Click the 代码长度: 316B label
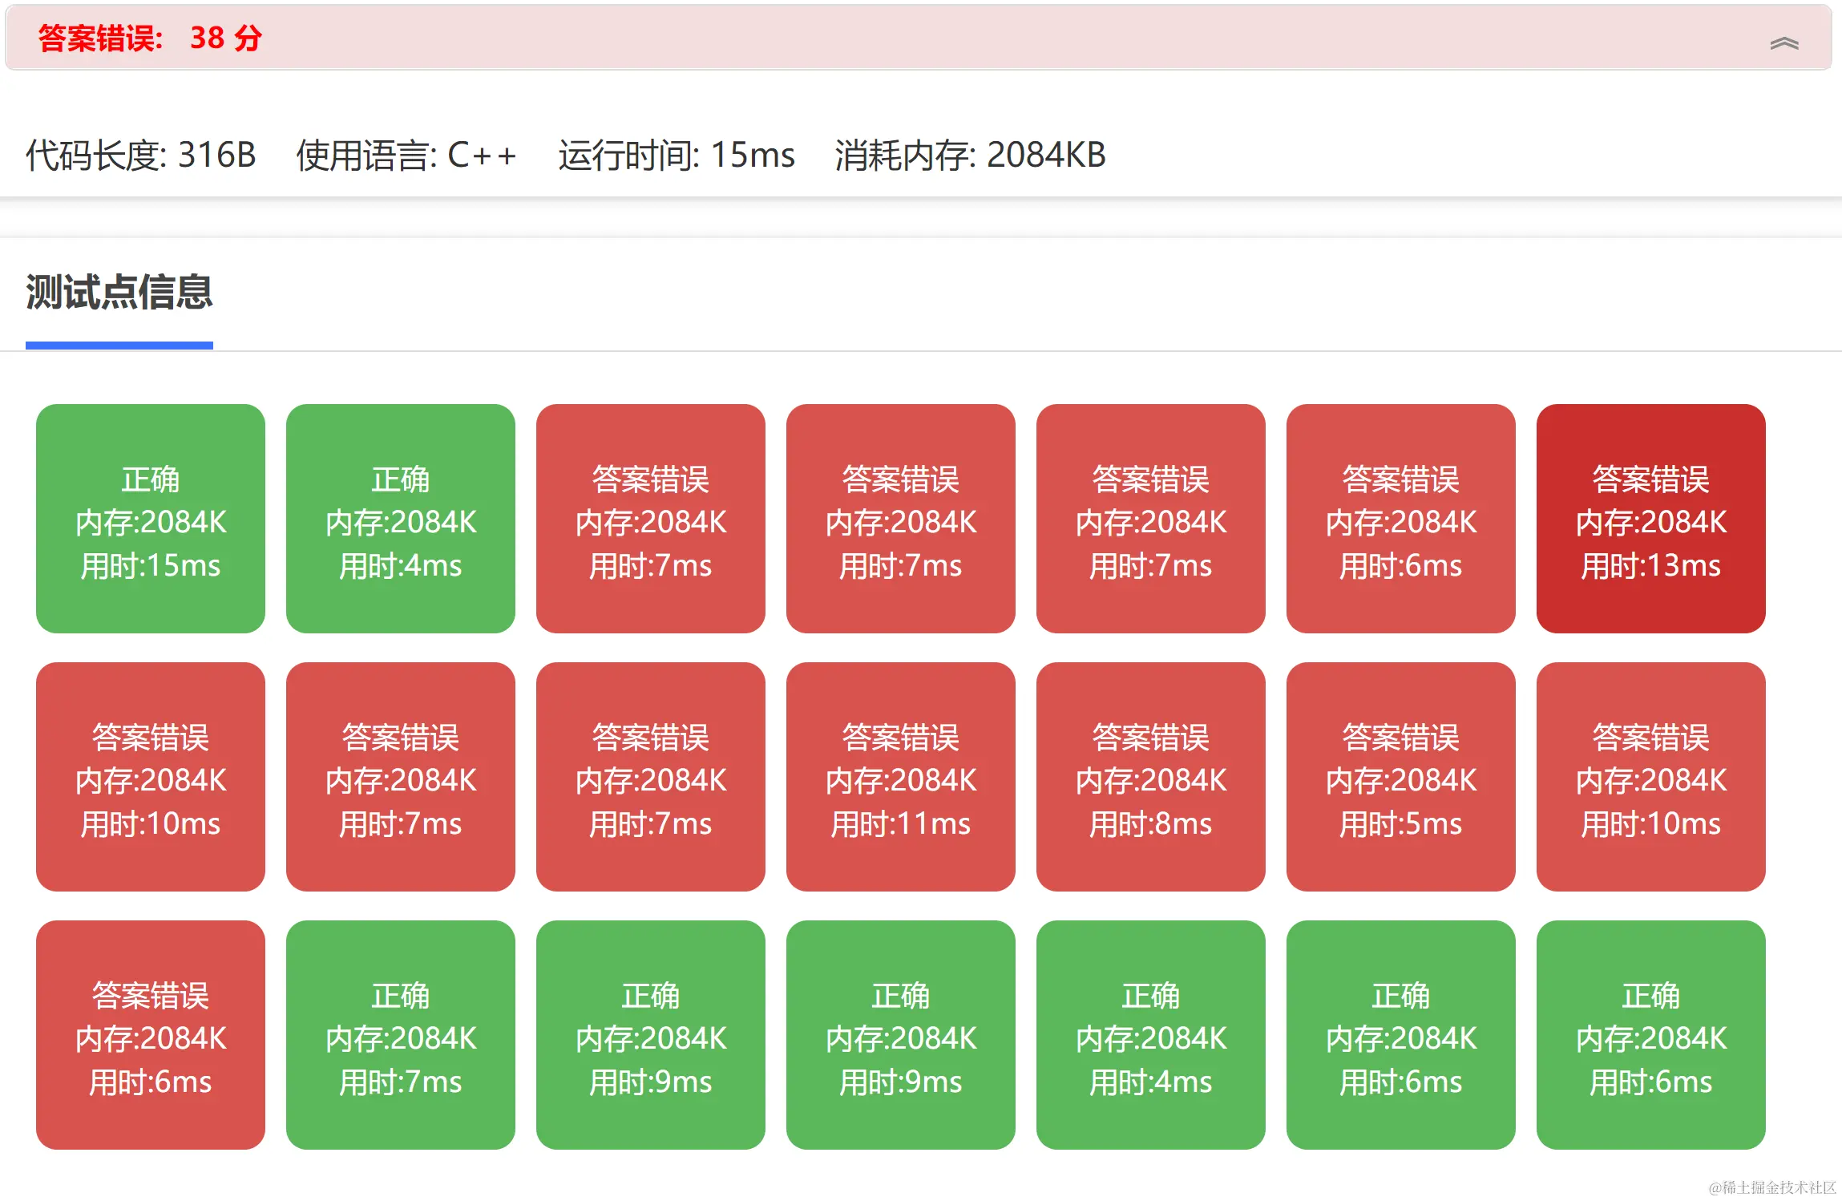 coord(140,155)
